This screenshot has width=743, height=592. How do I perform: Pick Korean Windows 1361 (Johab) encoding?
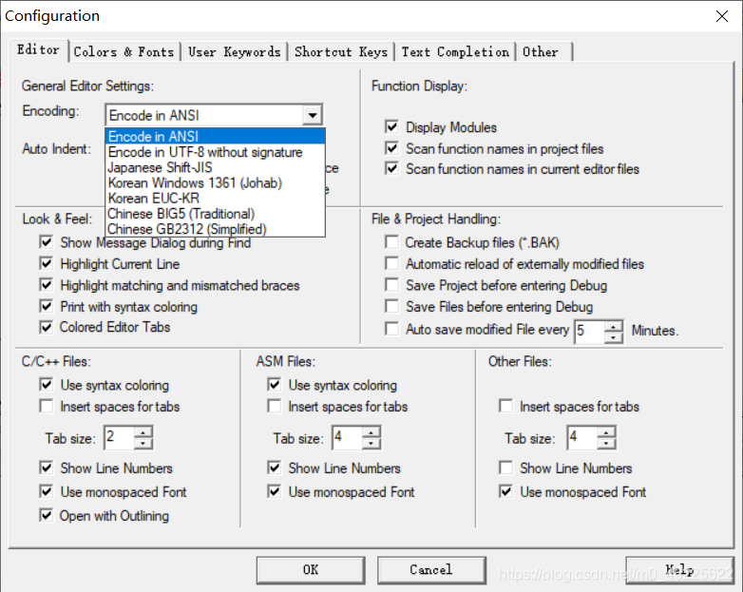coord(215,183)
